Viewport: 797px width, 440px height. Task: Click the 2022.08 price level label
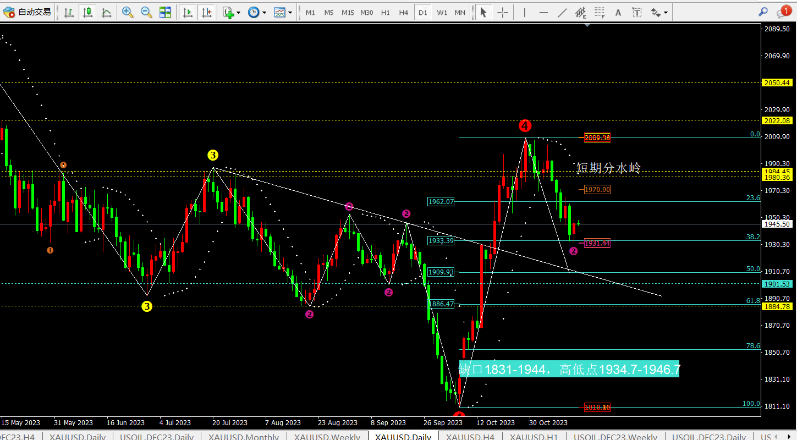pos(777,120)
